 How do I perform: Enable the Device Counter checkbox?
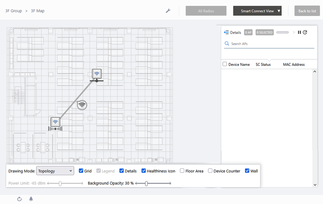tap(210, 171)
